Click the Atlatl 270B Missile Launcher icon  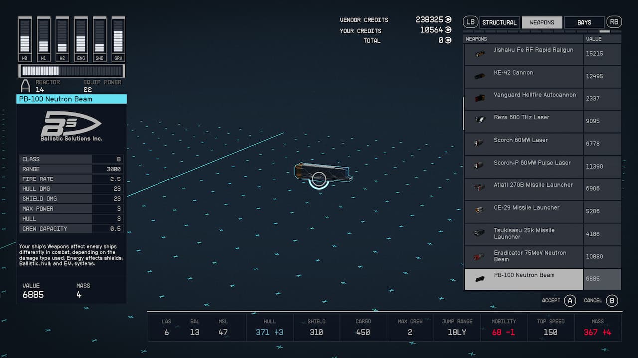click(x=479, y=188)
